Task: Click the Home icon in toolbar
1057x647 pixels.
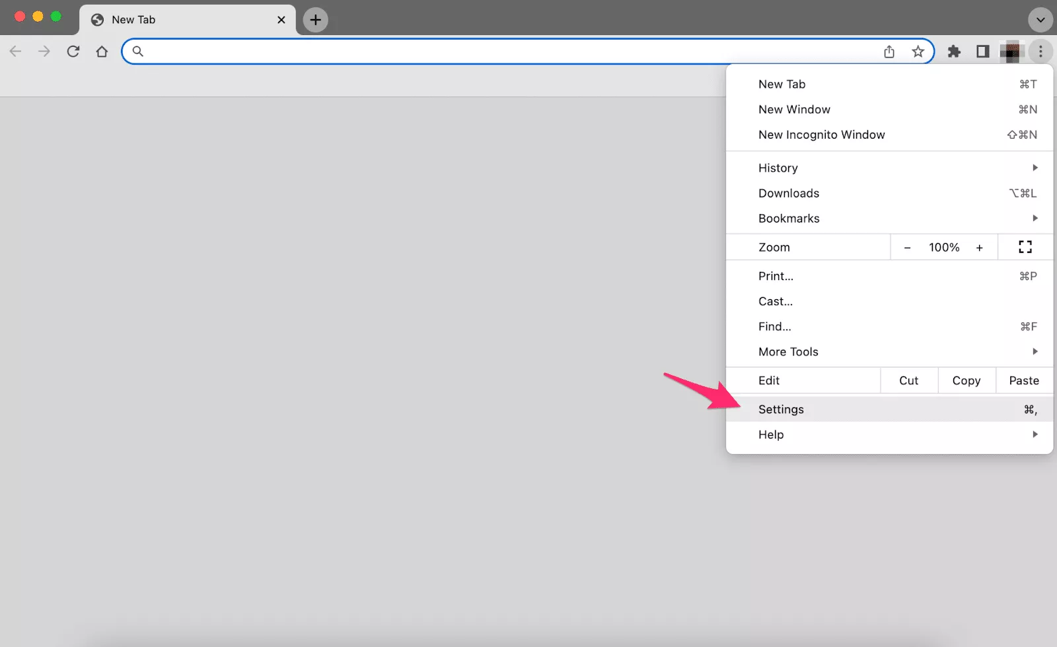Action: tap(102, 51)
